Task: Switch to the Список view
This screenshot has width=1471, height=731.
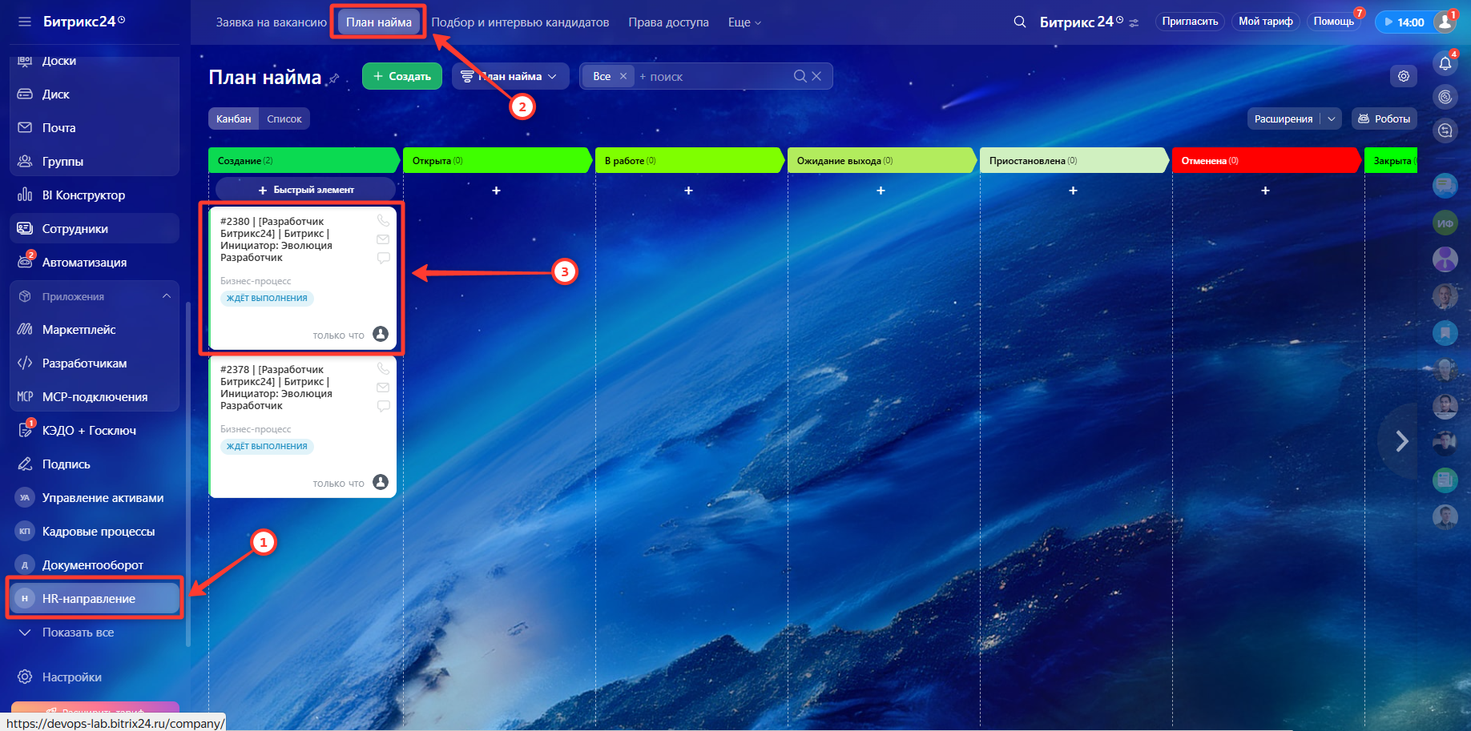Action: pos(284,119)
